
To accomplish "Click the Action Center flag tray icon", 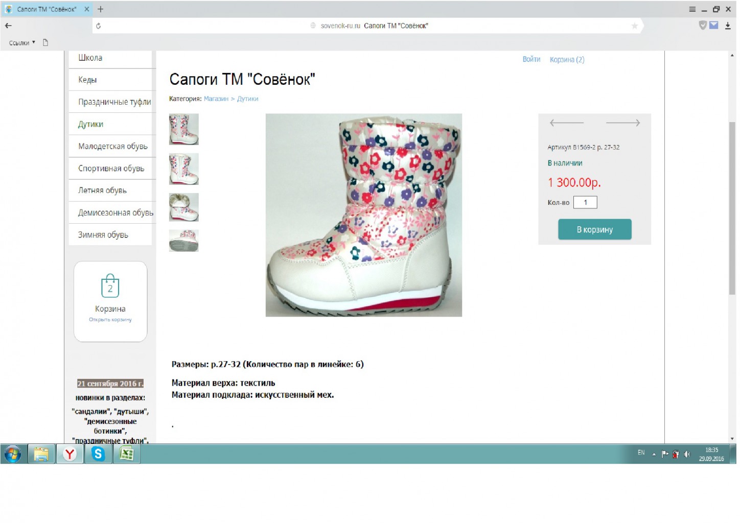I will click(664, 454).
